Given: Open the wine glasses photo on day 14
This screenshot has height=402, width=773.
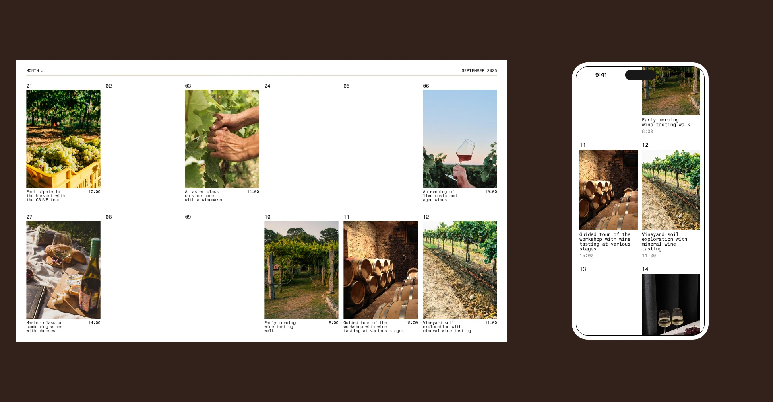Looking at the screenshot, I should click(671, 304).
